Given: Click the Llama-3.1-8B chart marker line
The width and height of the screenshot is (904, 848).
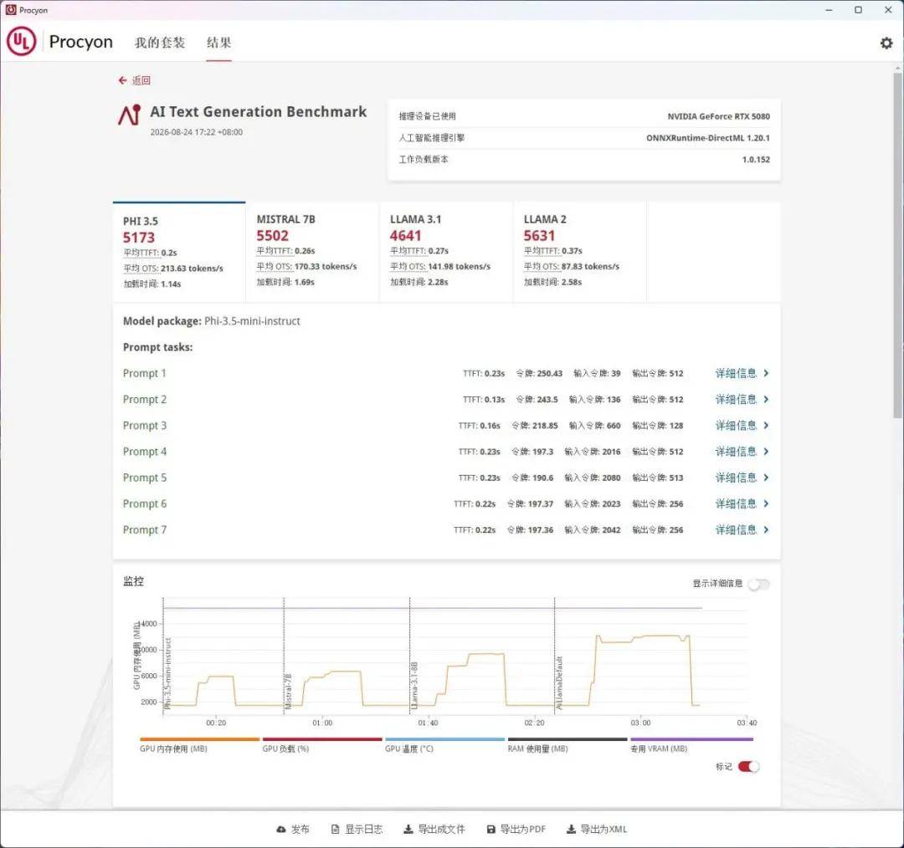Looking at the screenshot, I should click(410, 656).
